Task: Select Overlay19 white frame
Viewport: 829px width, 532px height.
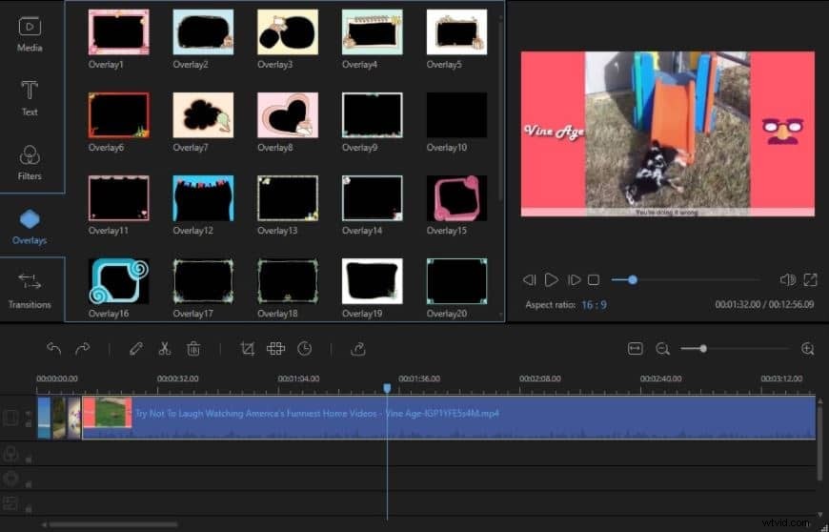Action: point(373,281)
